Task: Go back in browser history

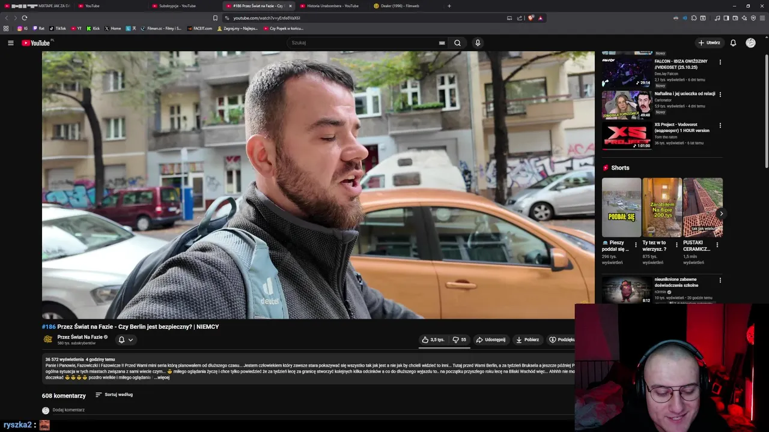Action: point(7,18)
